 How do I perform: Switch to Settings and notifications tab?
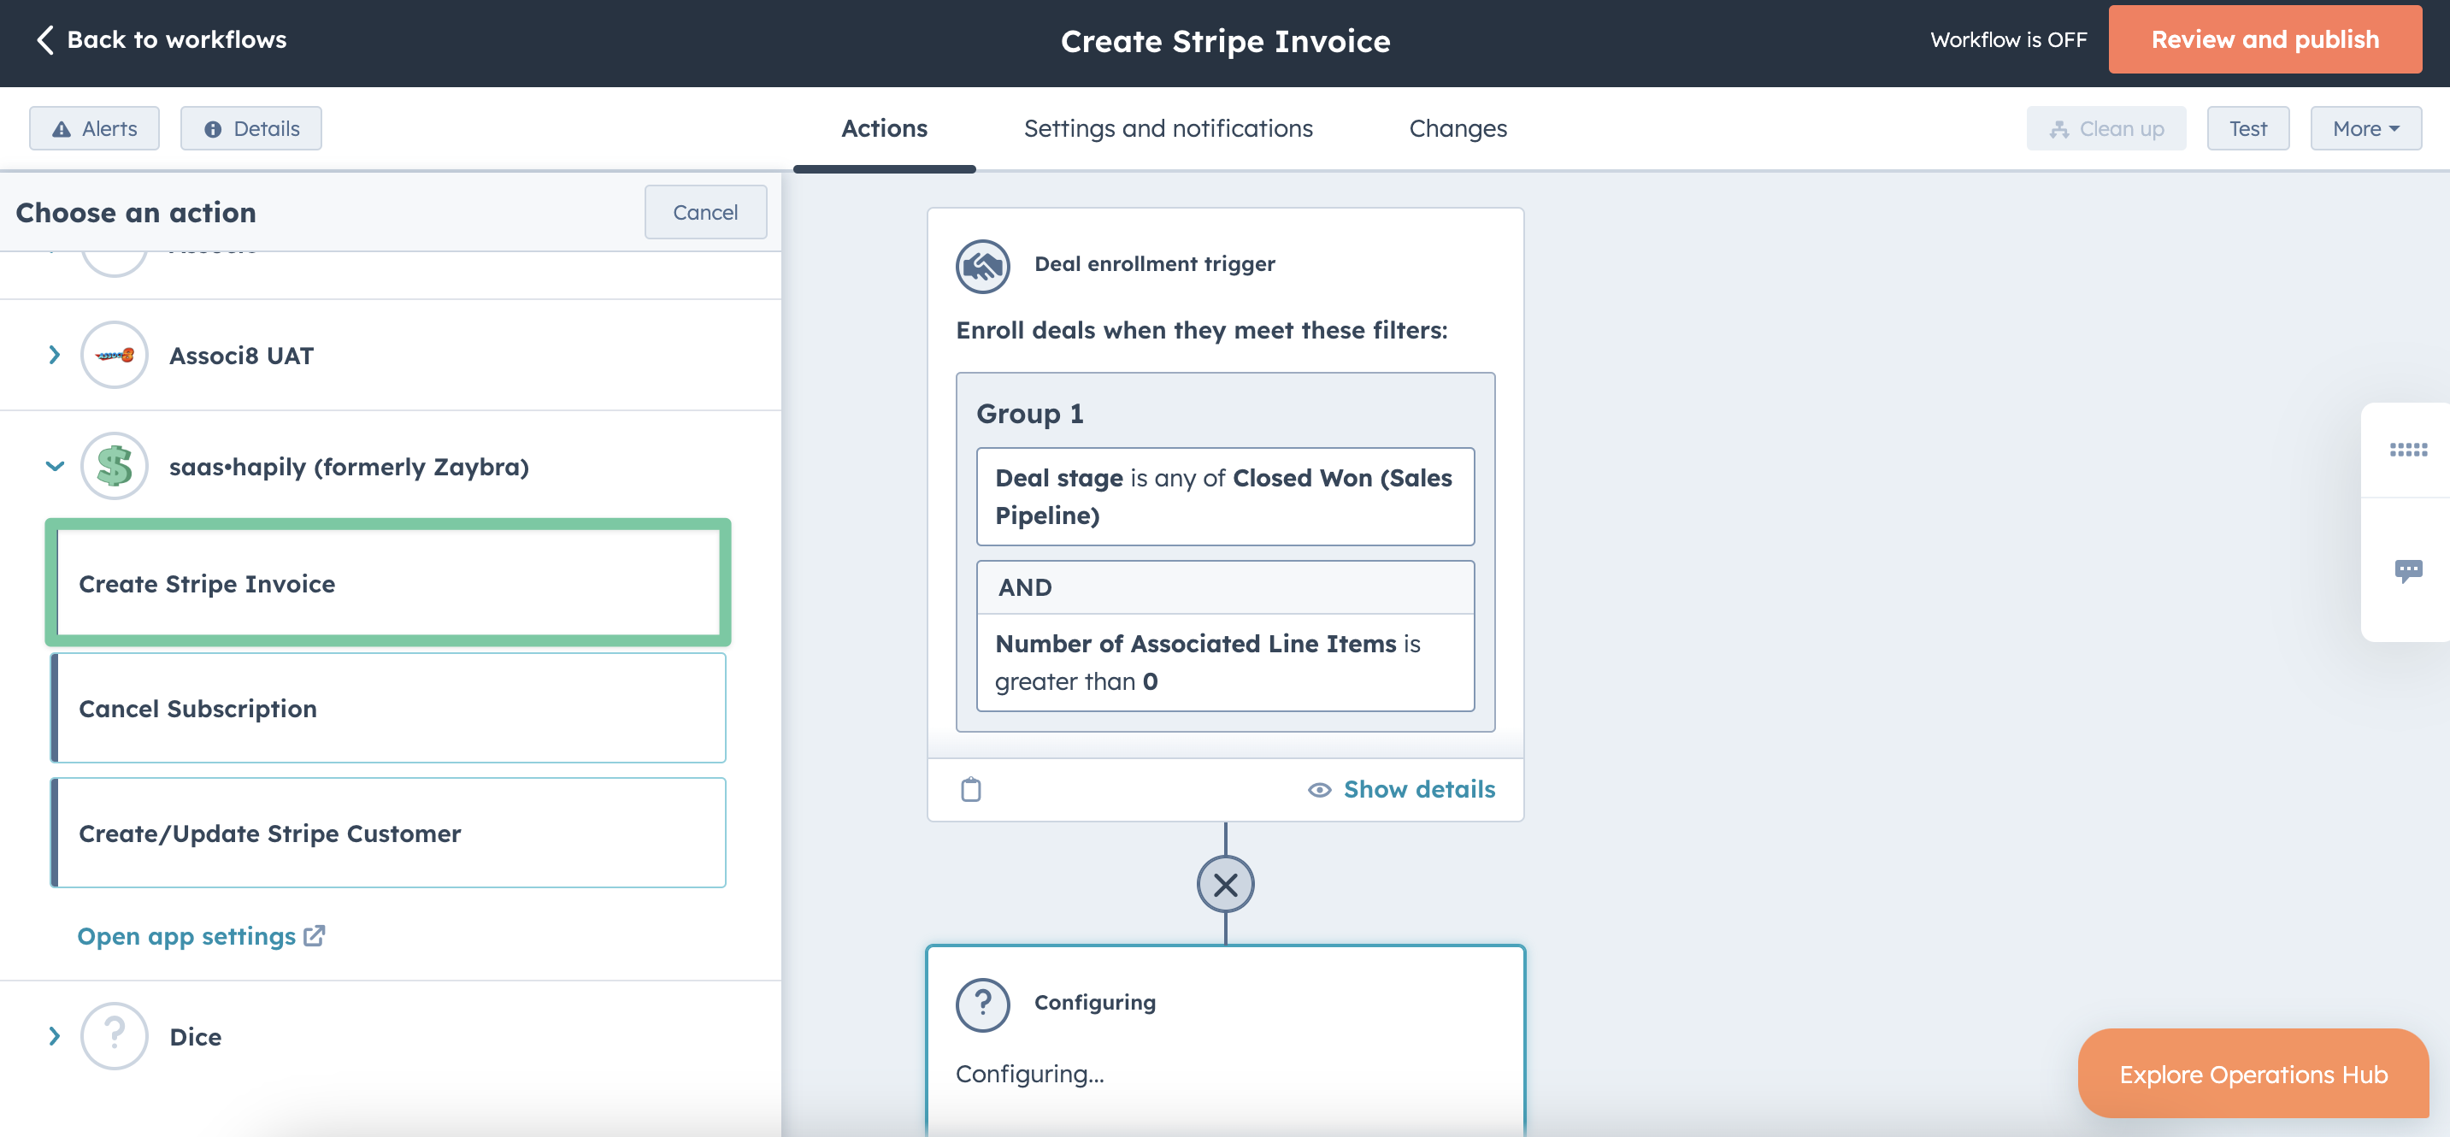click(x=1169, y=127)
